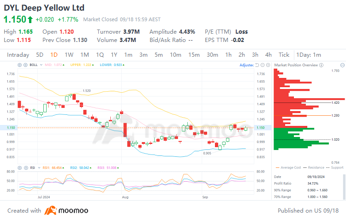Click the Open 1.120 value
Image resolution: width=346 pixels, height=220 pixels.
pyautogui.click(x=66, y=32)
